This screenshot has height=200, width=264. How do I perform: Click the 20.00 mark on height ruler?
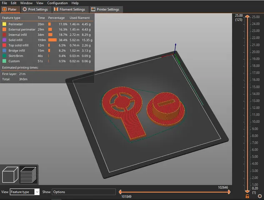tap(256, 52)
